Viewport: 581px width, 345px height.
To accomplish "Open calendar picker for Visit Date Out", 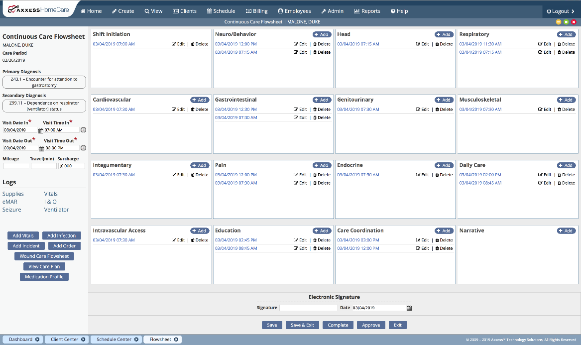I will coord(41,148).
